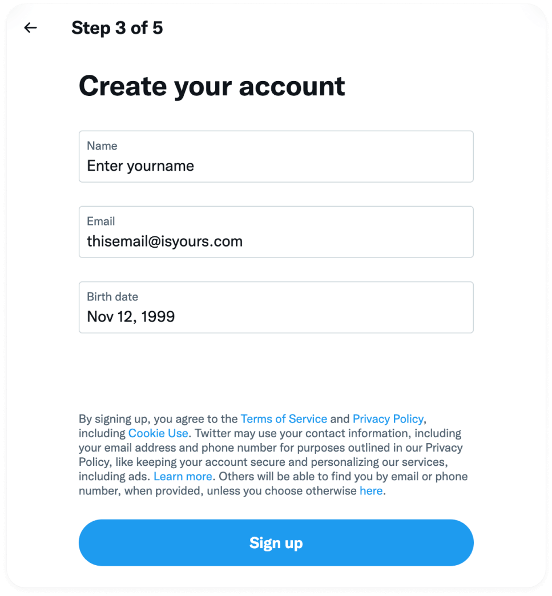This screenshot has width=552, height=596.
Task: Click the 'Others will be able to find you' sentence
Action: point(343,476)
